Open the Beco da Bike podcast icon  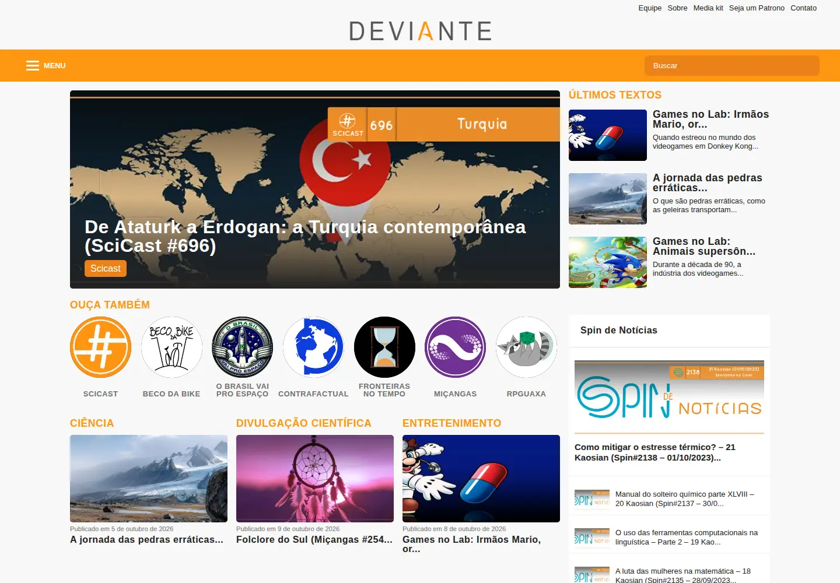pos(171,347)
